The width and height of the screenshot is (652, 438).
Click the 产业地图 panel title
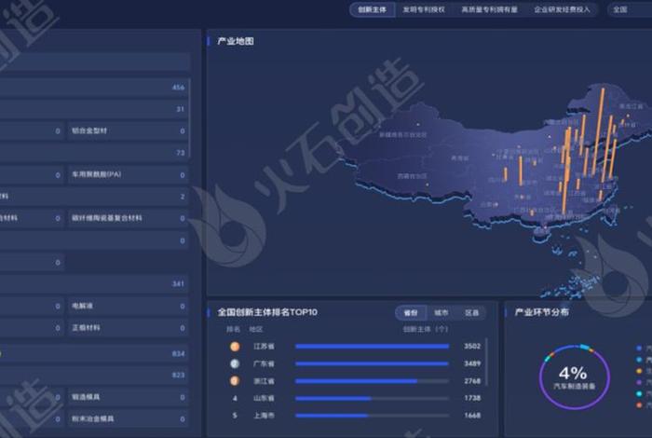point(236,41)
